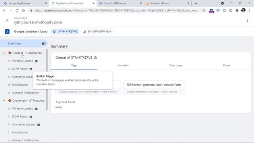254x143 pixels.
Task: Collapse the Contact – GTMcourse page group
Action: tap(4, 53)
